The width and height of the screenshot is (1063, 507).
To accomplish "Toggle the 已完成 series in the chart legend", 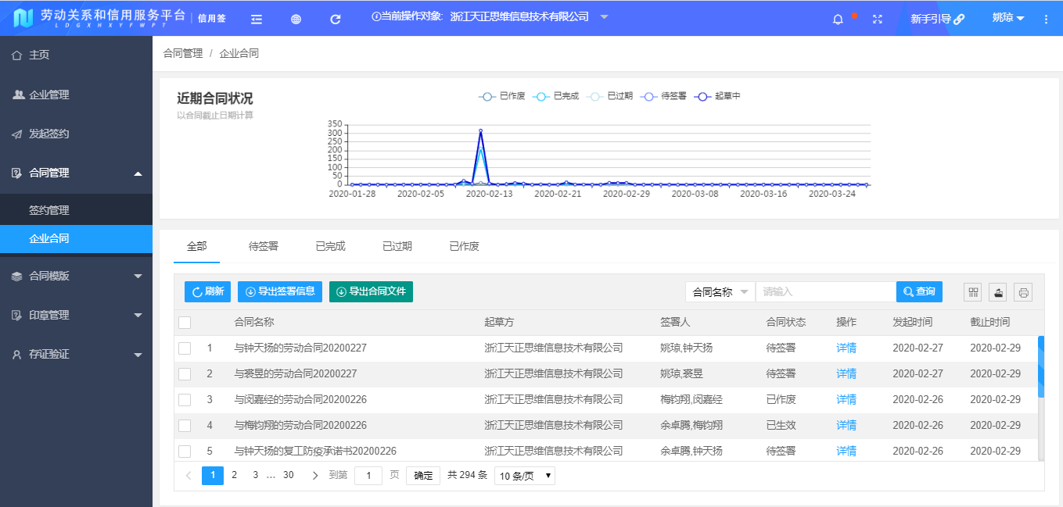I will click(556, 95).
